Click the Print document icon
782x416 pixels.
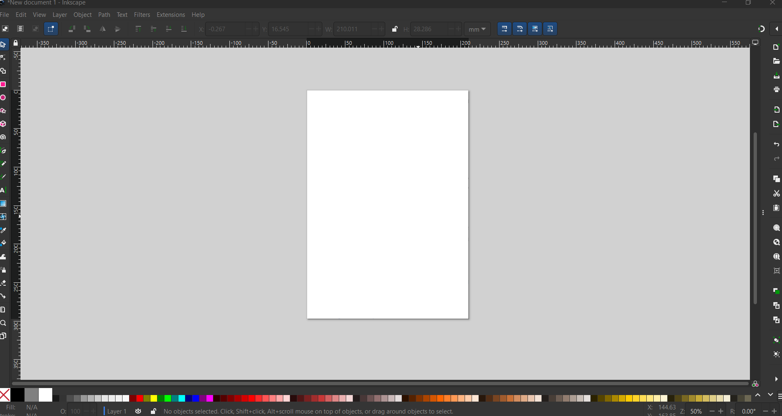click(776, 90)
